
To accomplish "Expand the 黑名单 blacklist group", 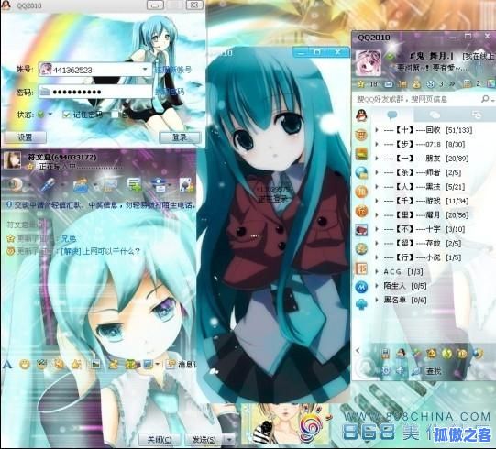I will tap(401, 300).
